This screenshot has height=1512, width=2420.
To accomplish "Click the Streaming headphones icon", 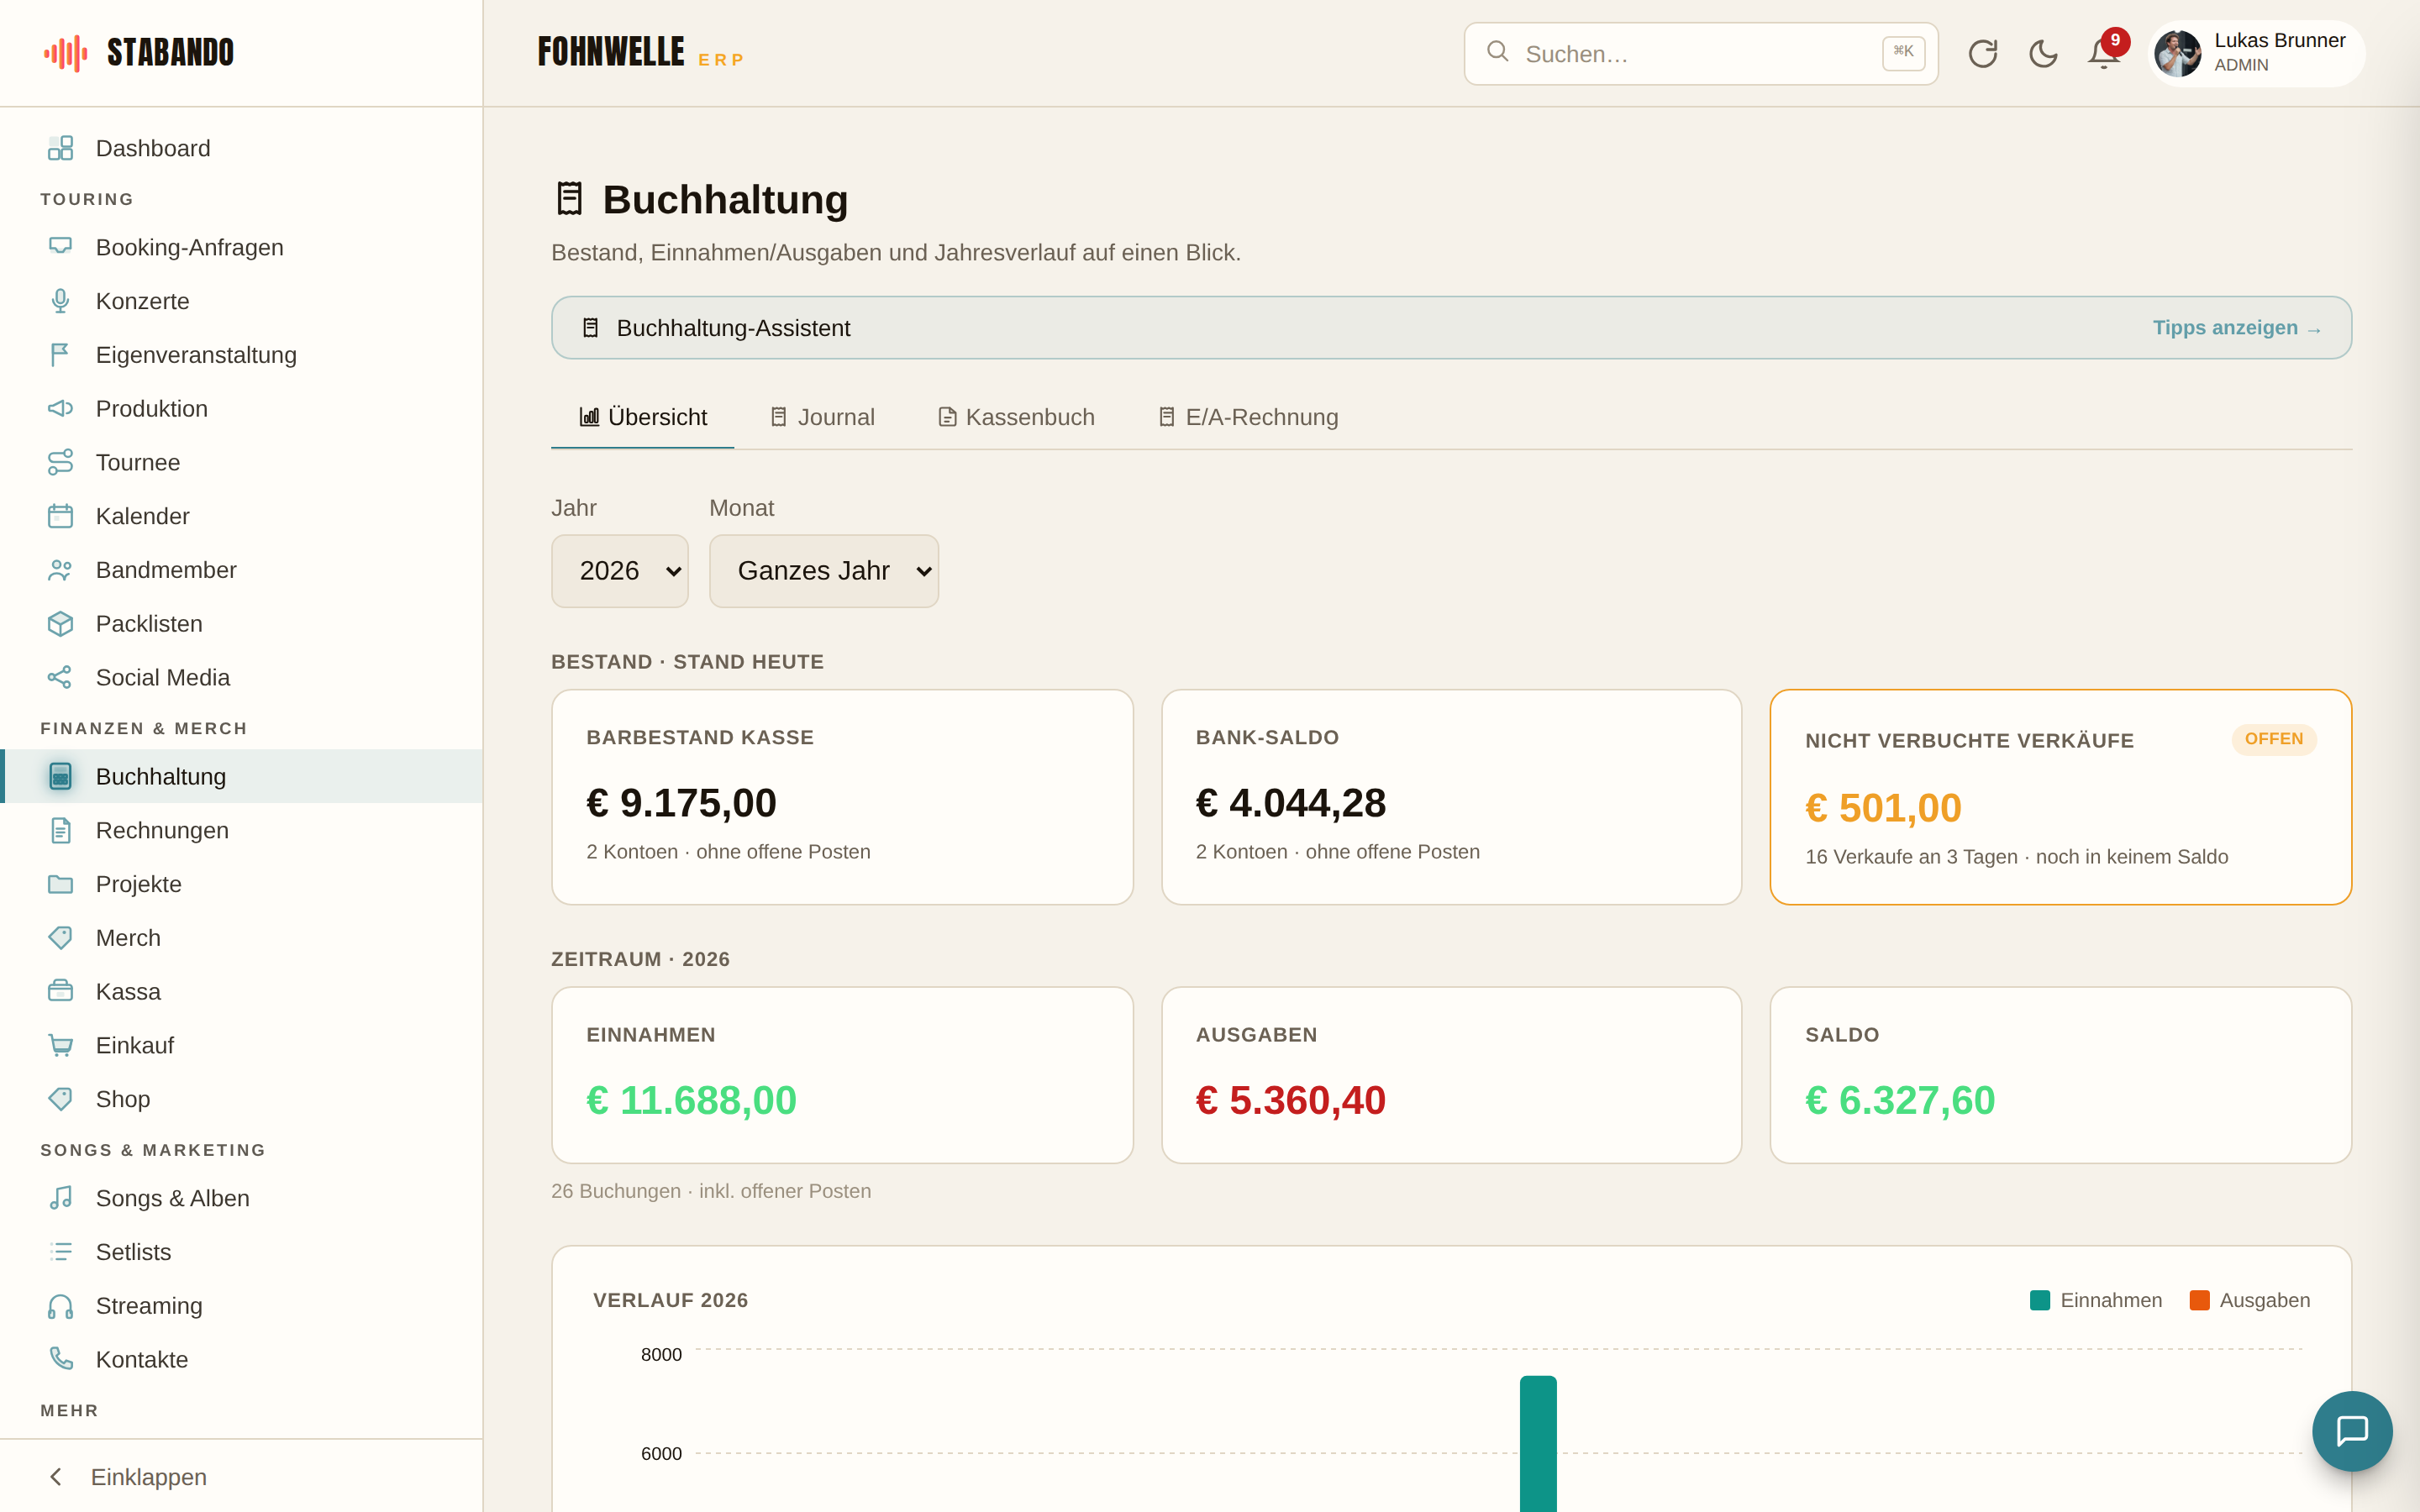I will (60, 1306).
